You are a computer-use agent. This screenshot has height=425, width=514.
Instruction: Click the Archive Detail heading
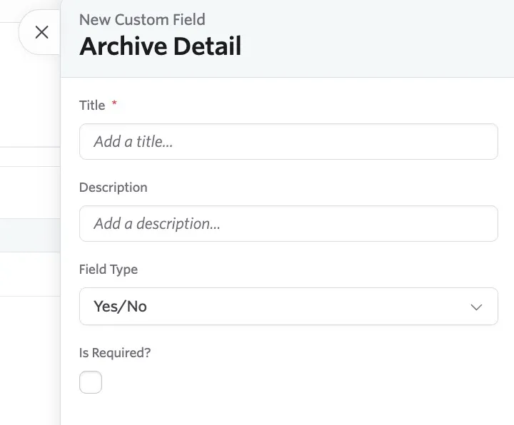(x=161, y=46)
